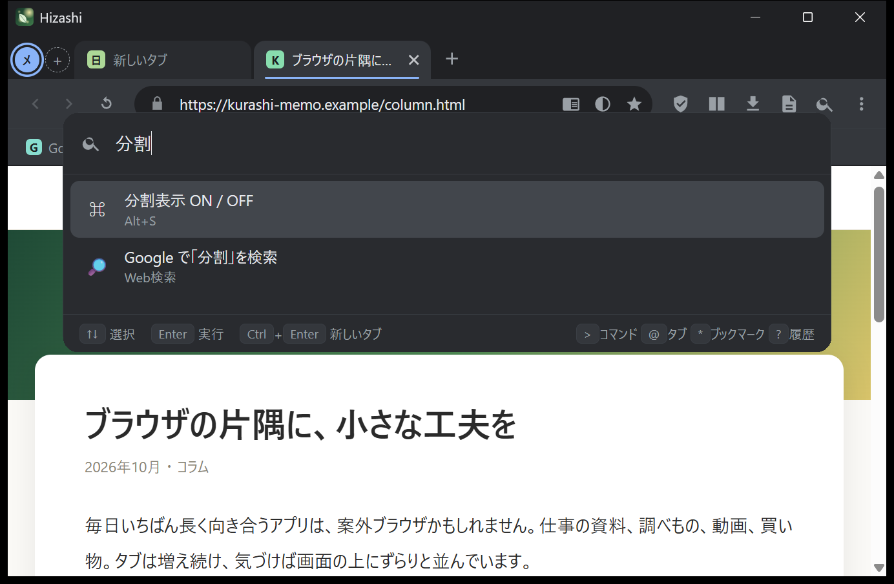Go back to the previous page
This screenshot has height=584, width=894.
(x=36, y=103)
